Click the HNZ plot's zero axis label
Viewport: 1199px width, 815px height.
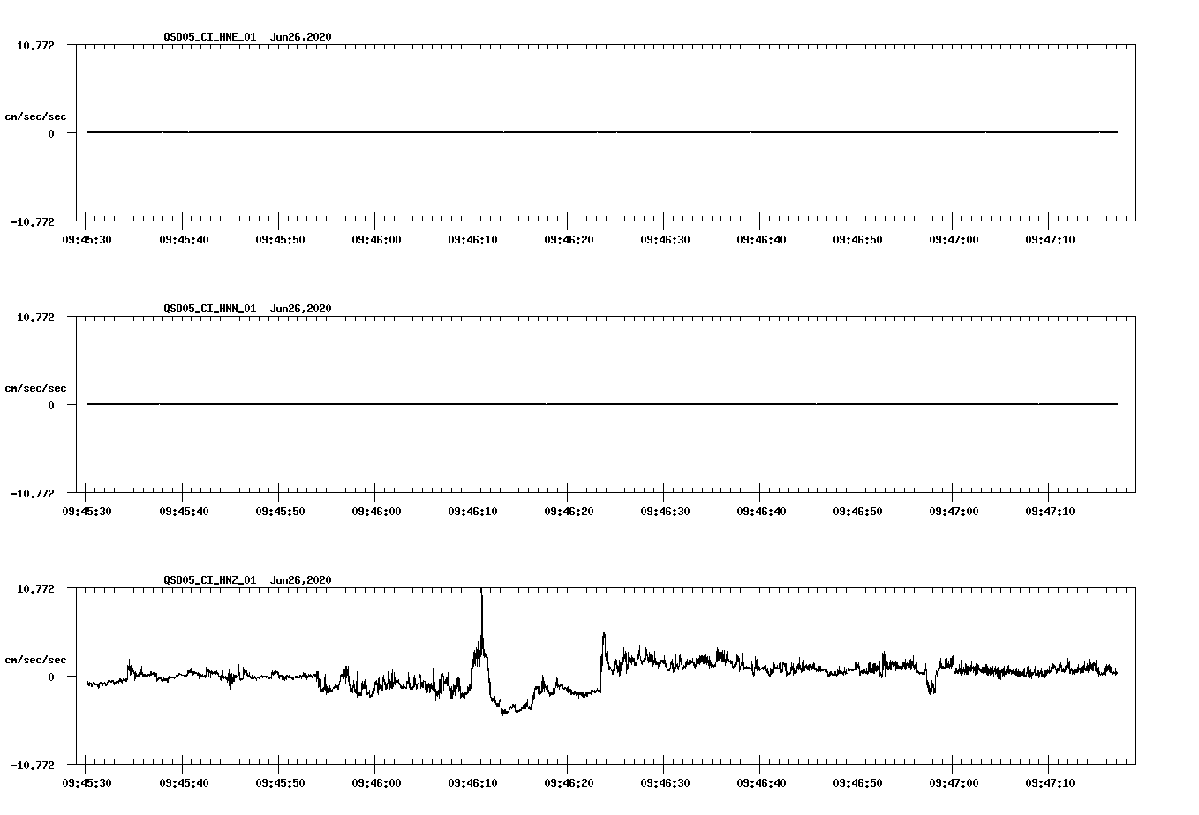pyautogui.click(x=51, y=677)
